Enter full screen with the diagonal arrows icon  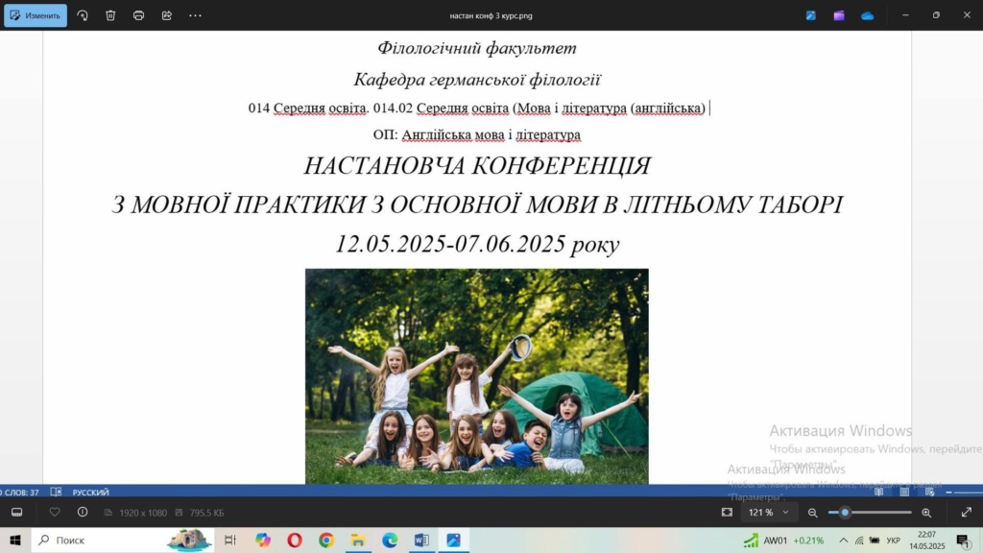point(966,513)
